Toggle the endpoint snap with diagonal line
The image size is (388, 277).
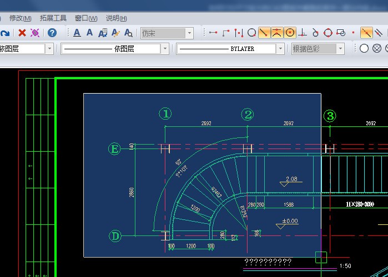264,33
